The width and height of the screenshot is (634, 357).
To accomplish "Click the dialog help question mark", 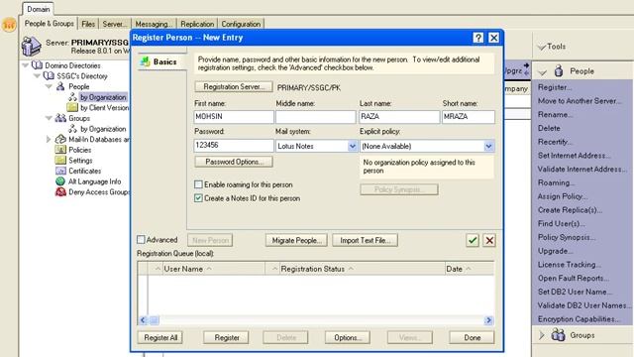I will click(478, 38).
